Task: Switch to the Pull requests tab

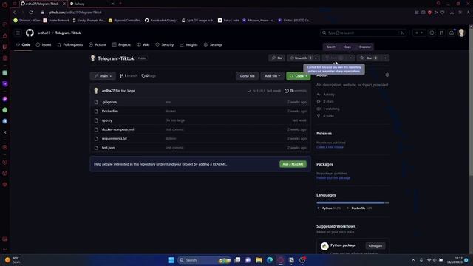Action: 70,44
